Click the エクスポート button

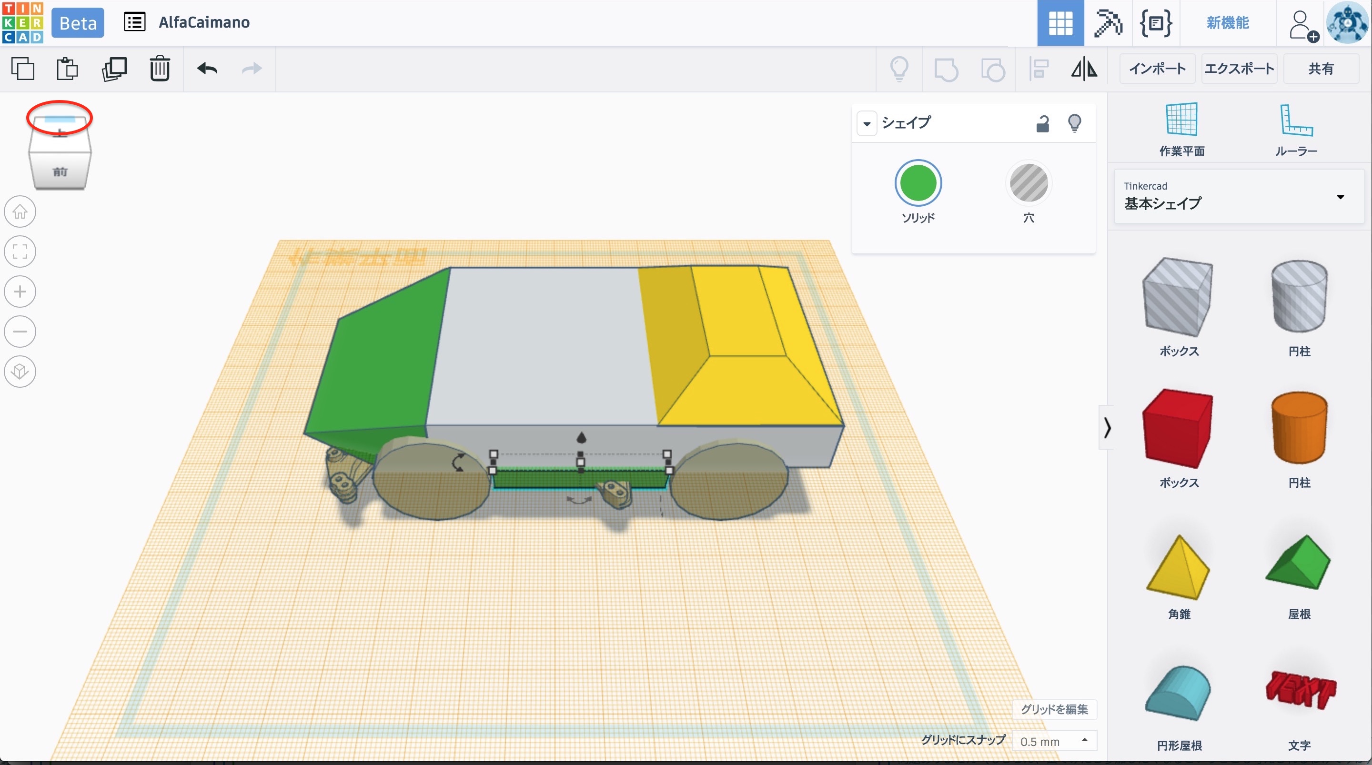tap(1239, 69)
